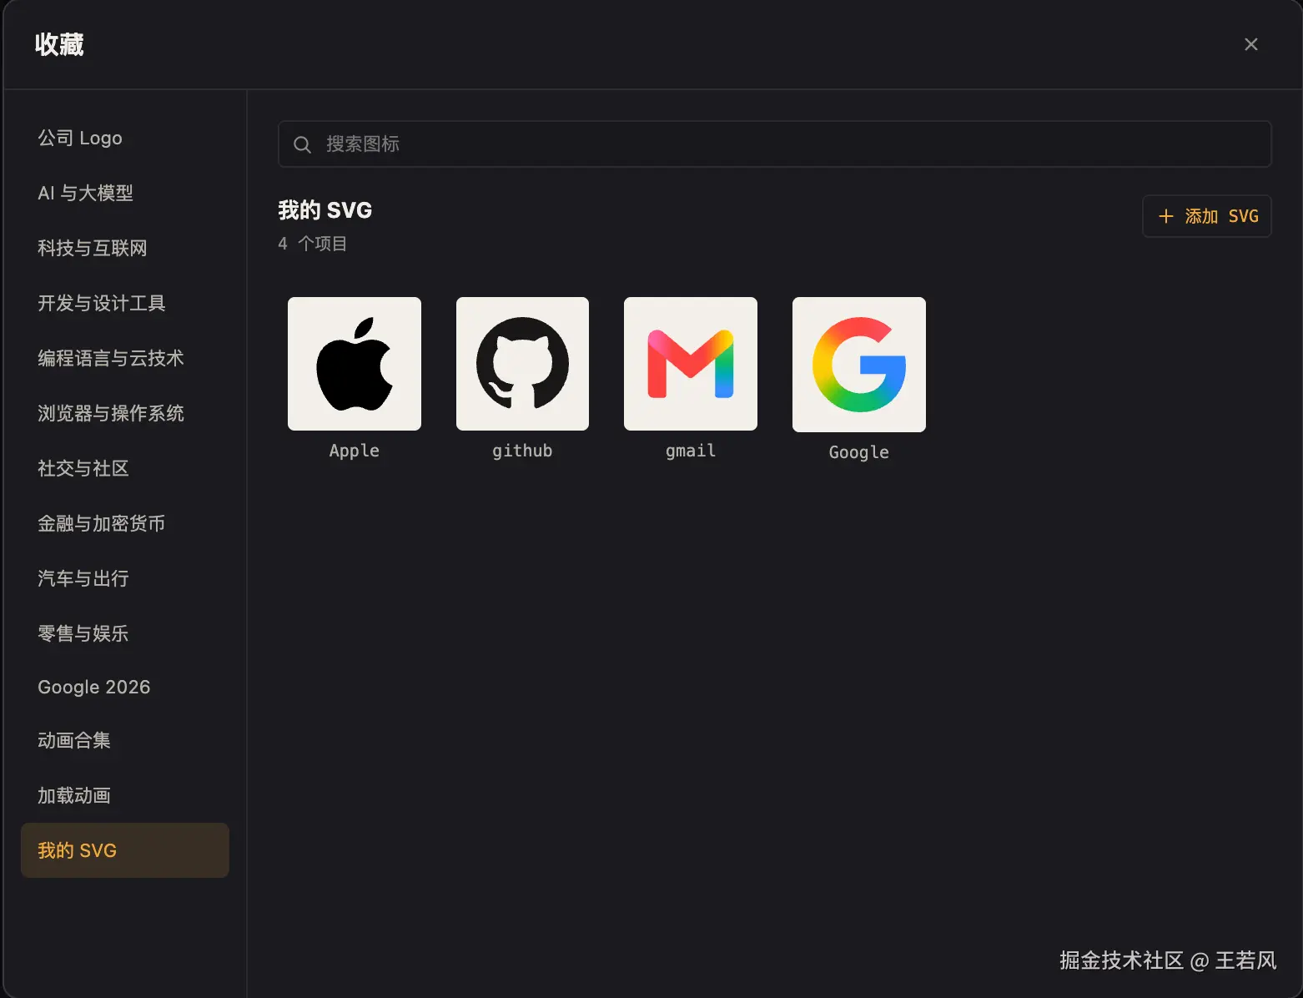Open the 科技与互联网 category

[125, 248]
